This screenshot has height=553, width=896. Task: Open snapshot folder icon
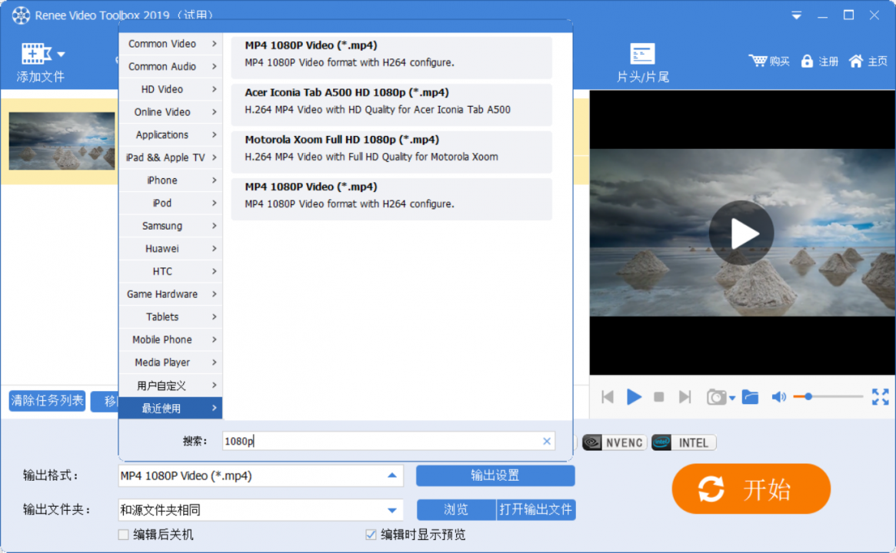(x=750, y=396)
